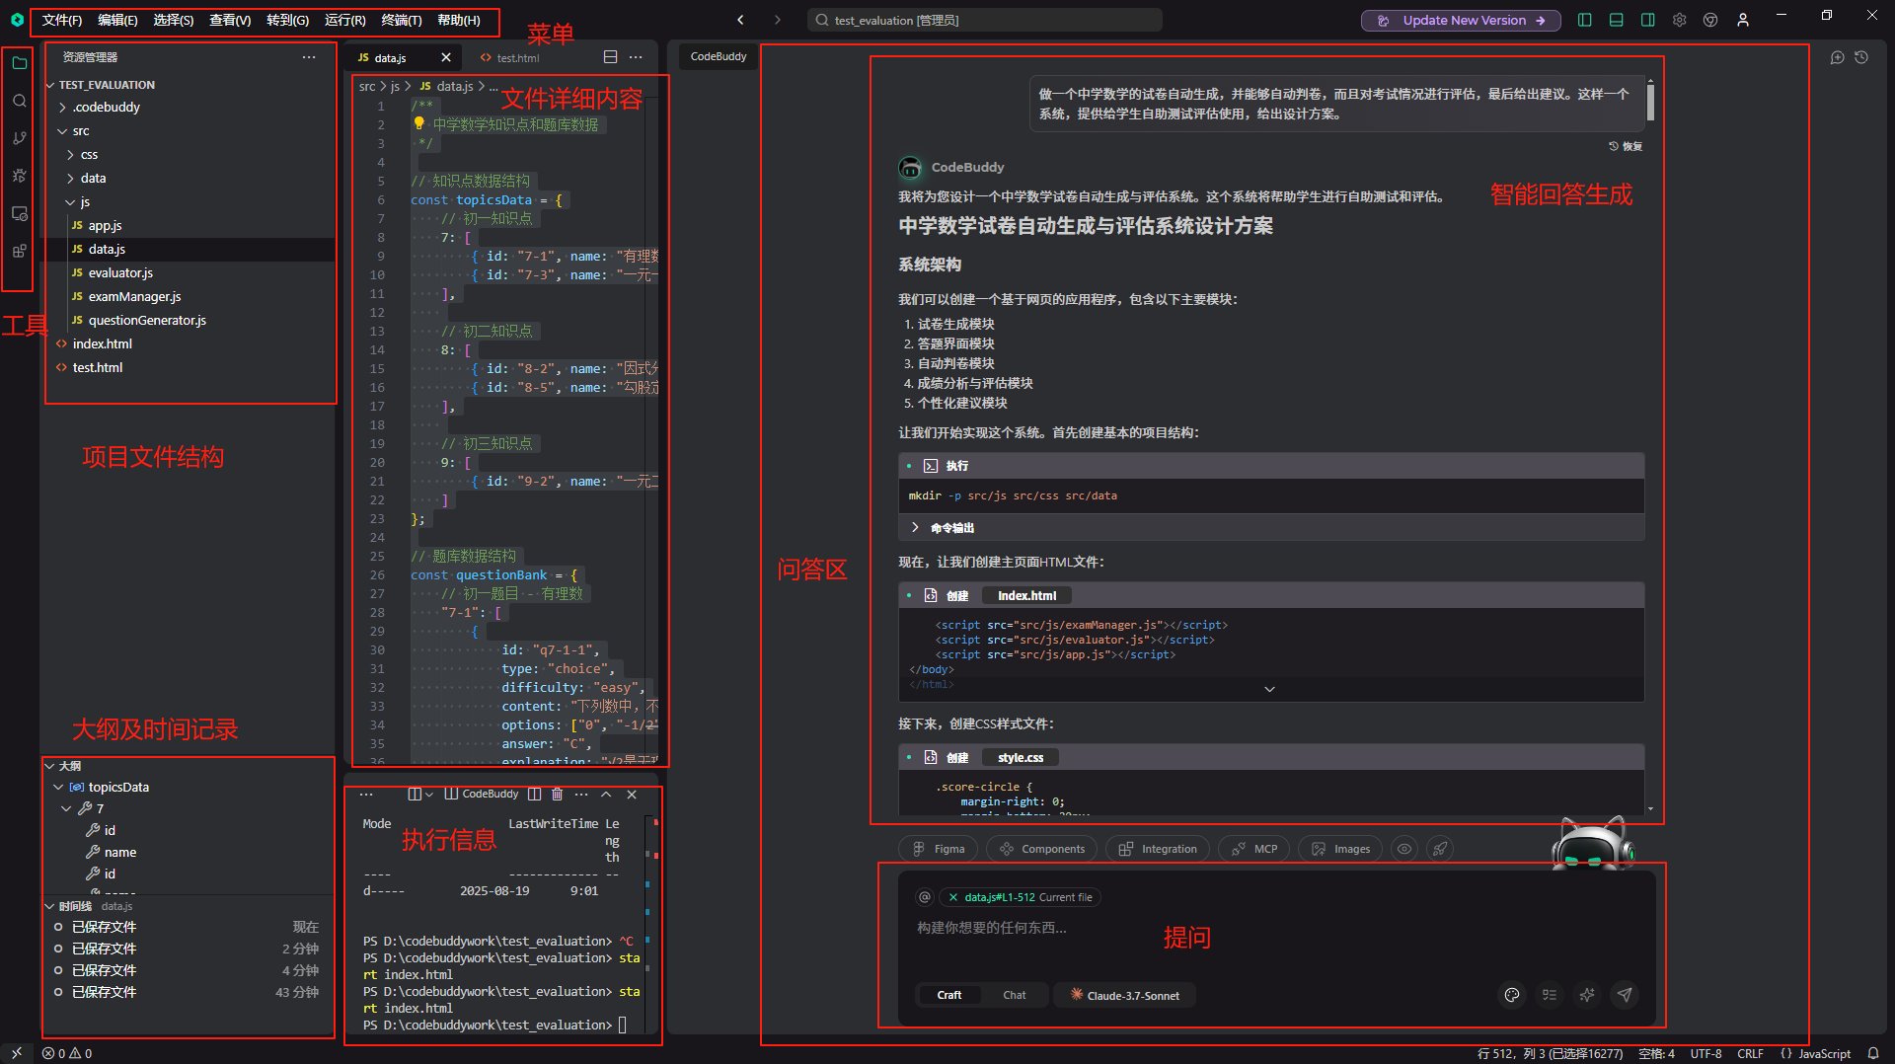Screen dimensions: 1895x1064
Task: Open editor more actions menu
Action: [636, 57]
